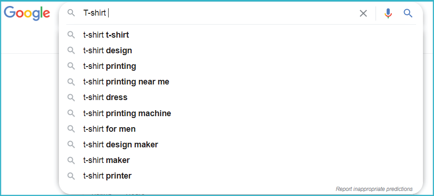Click the magnifier icon inside search field
The image size is (434, 196).
(71, 13)
